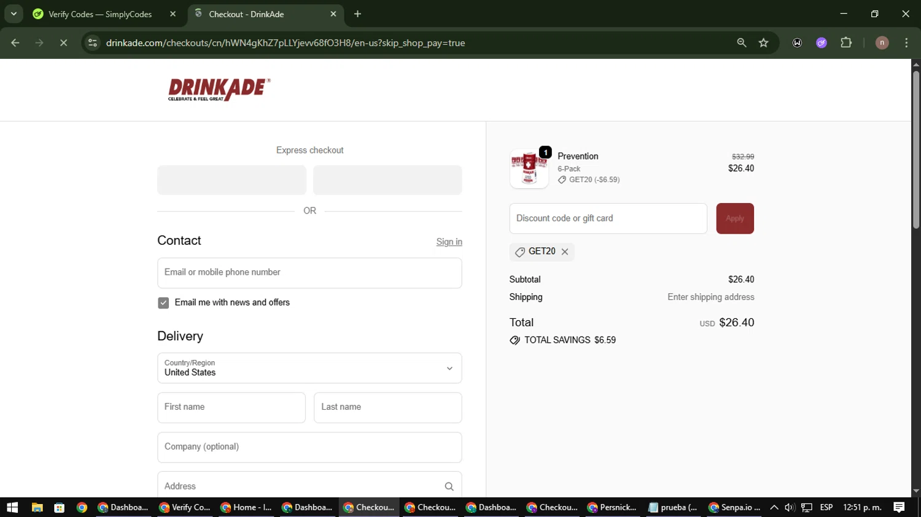Click the network icon in system tray
921x517 pixels.
coord(807,507)
